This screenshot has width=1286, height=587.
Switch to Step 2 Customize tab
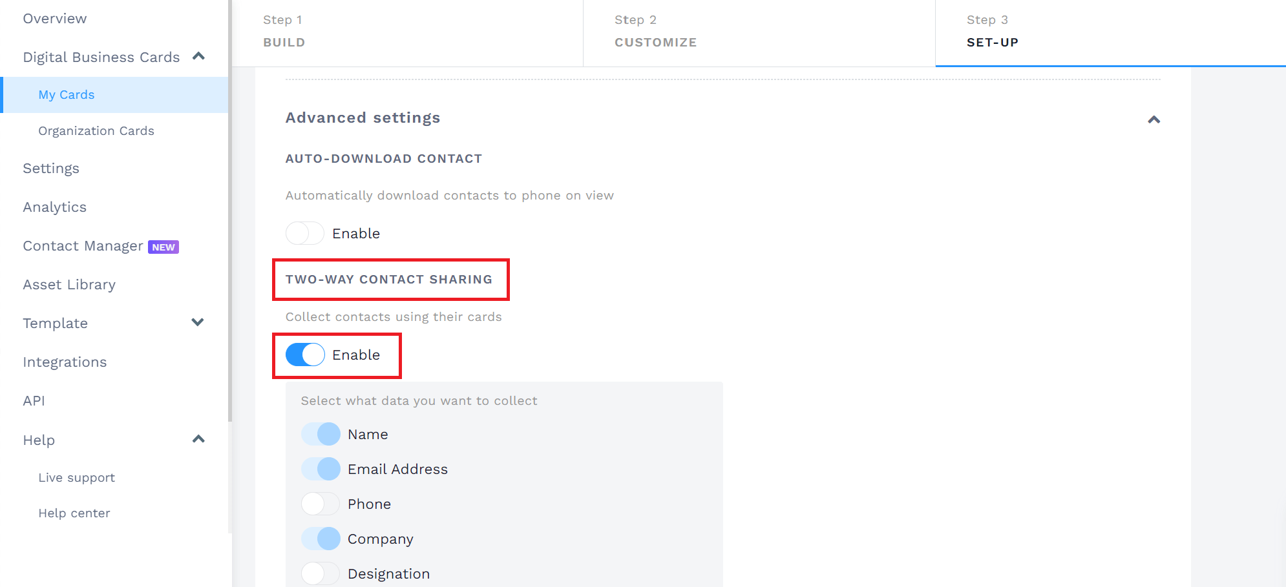(x=759, y=32)
